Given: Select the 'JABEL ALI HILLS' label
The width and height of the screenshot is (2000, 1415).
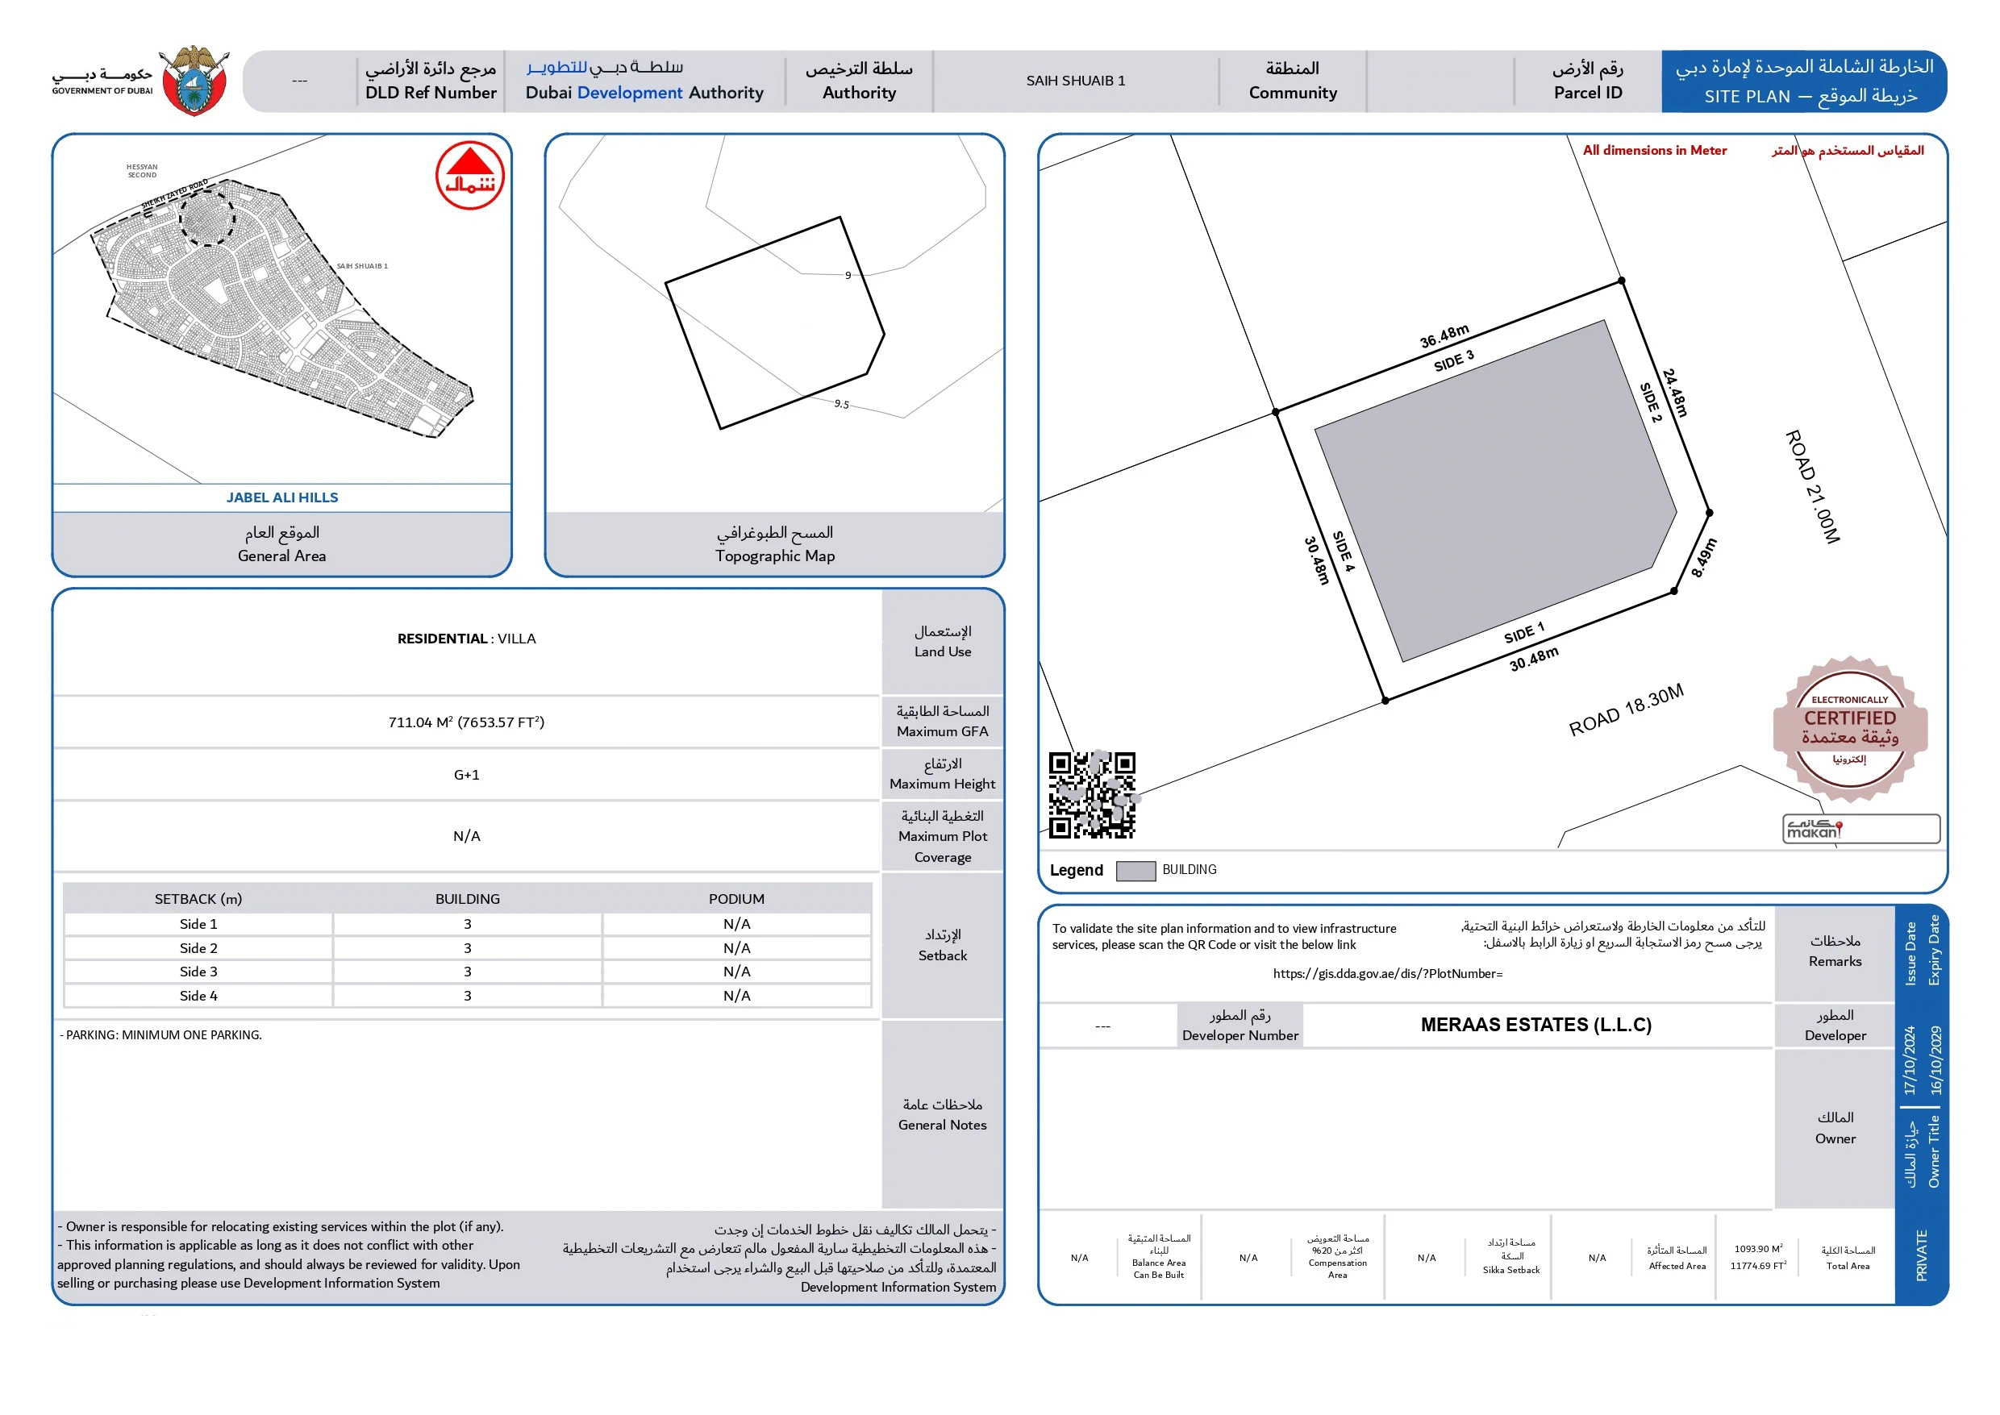Looking at the screenshot, I should (282, 497).
